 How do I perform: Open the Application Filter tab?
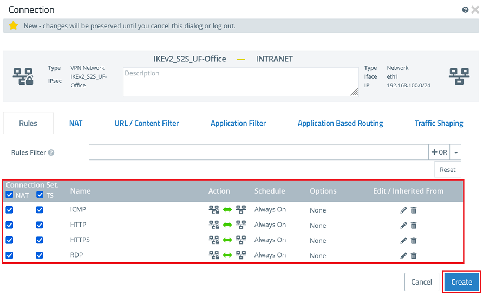click(238, 123)
